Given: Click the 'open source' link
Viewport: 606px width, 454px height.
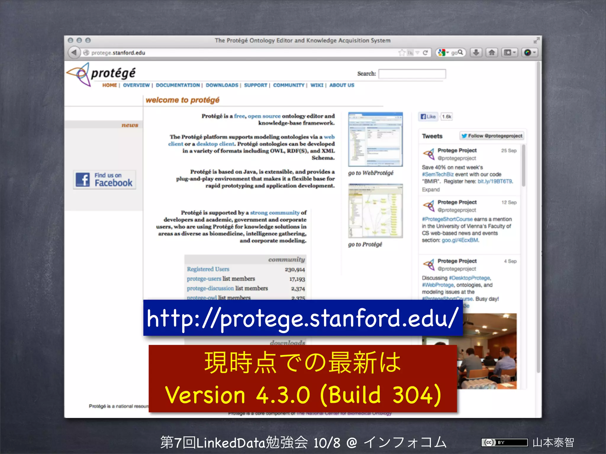Looking at the screenshot, I should (264, 116).
